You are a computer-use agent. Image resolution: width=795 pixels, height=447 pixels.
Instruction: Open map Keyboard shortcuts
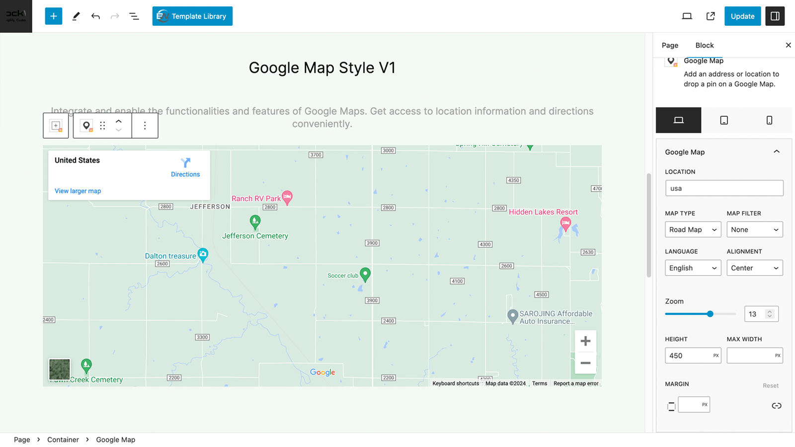[x=456, y=383]
